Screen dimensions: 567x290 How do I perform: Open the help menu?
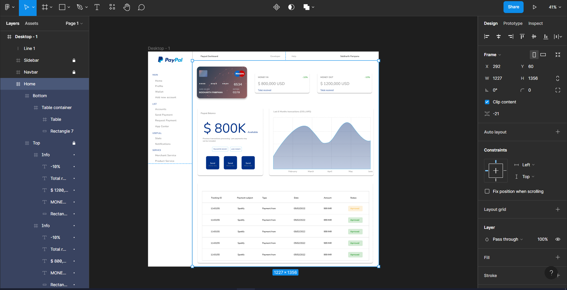[551, 273]
